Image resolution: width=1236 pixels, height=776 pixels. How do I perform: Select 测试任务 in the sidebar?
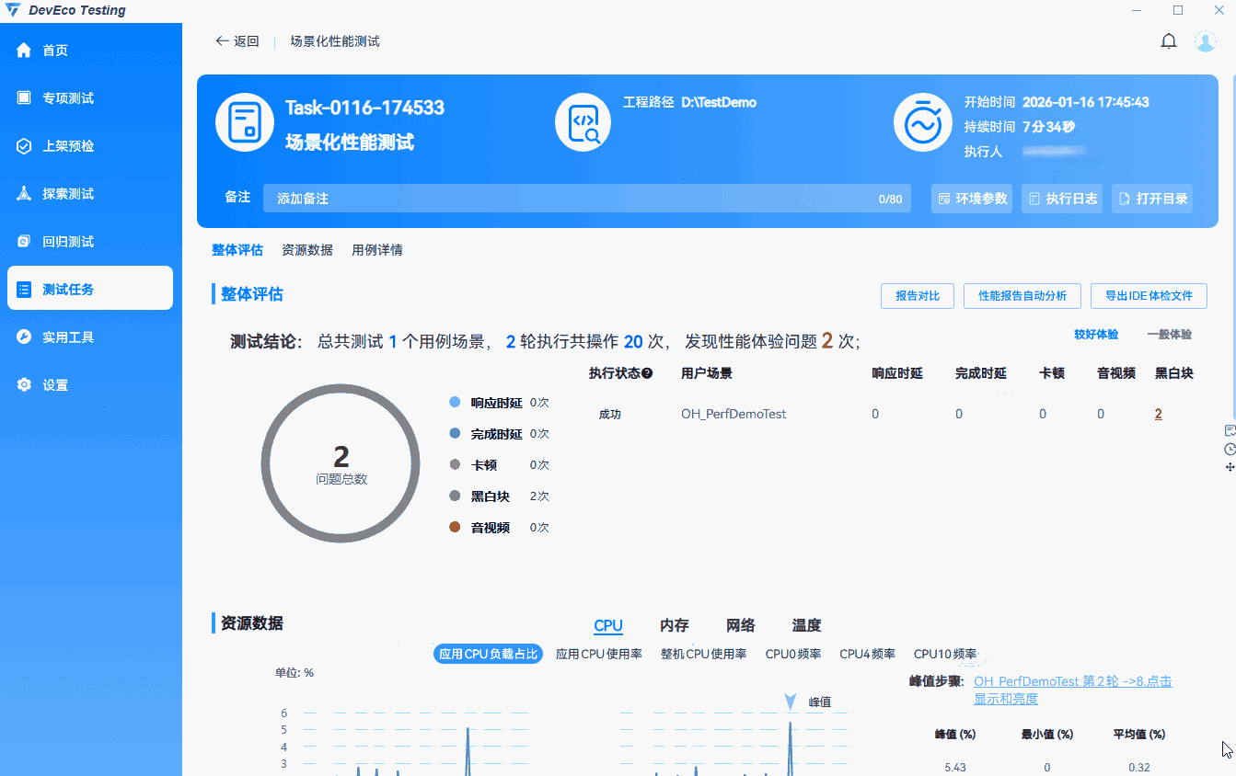90,289
